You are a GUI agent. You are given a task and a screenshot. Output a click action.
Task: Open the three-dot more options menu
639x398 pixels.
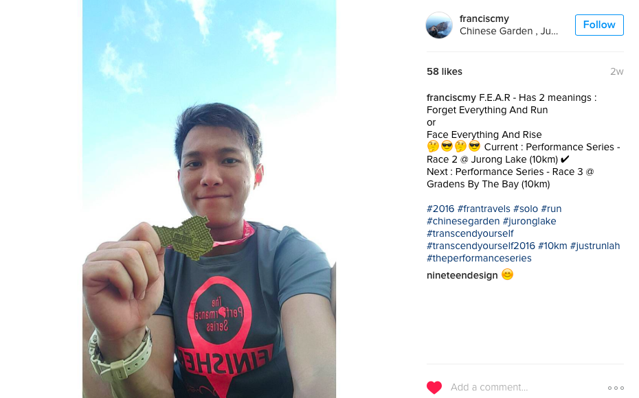(x=616, y=388)
